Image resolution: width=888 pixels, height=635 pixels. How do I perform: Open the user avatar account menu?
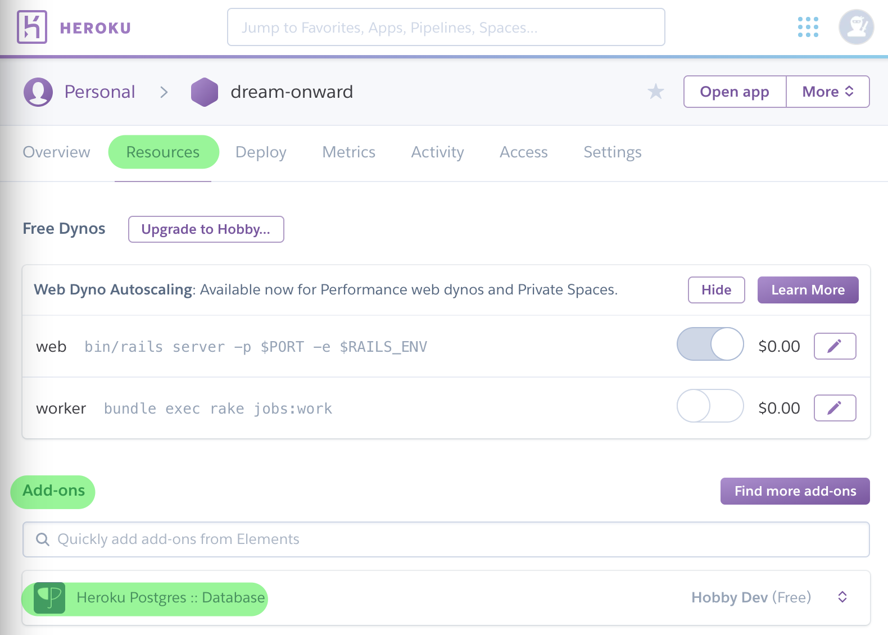pos(856,27)
